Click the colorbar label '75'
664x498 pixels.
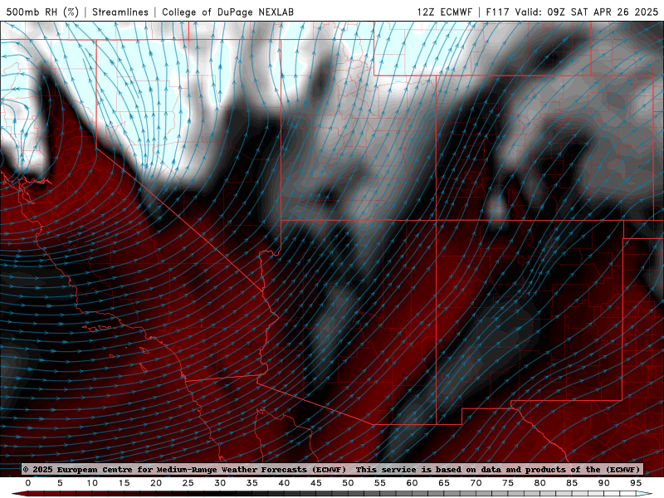pyautogui.click(x=508, y=483)
